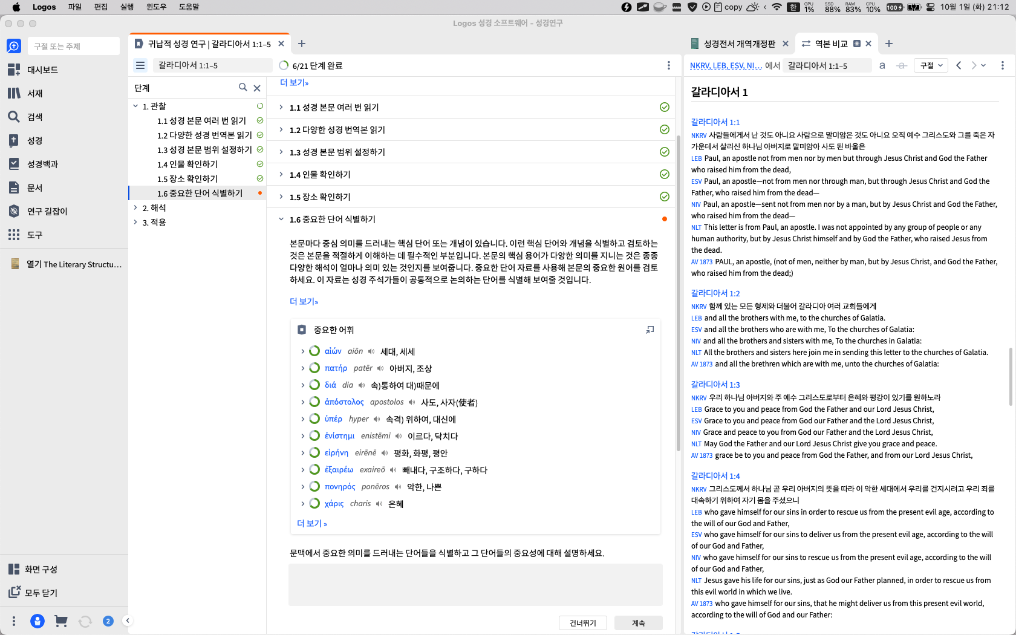Click the workflow panel vertical scrollbar

point(679,293)
